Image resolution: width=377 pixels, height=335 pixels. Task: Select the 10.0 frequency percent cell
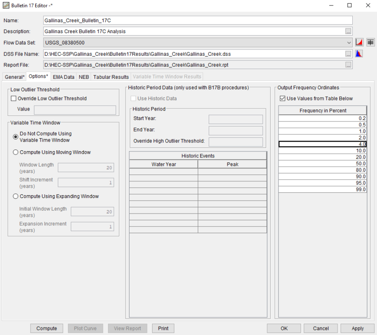click(x=323, y=150)
